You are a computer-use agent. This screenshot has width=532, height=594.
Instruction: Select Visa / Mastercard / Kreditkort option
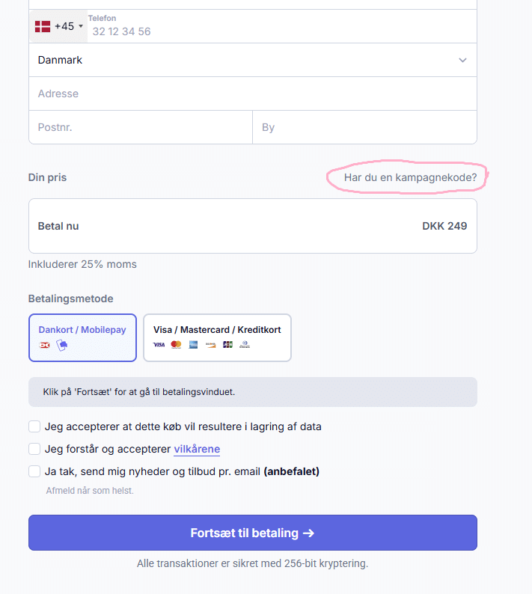coord(217,337)
